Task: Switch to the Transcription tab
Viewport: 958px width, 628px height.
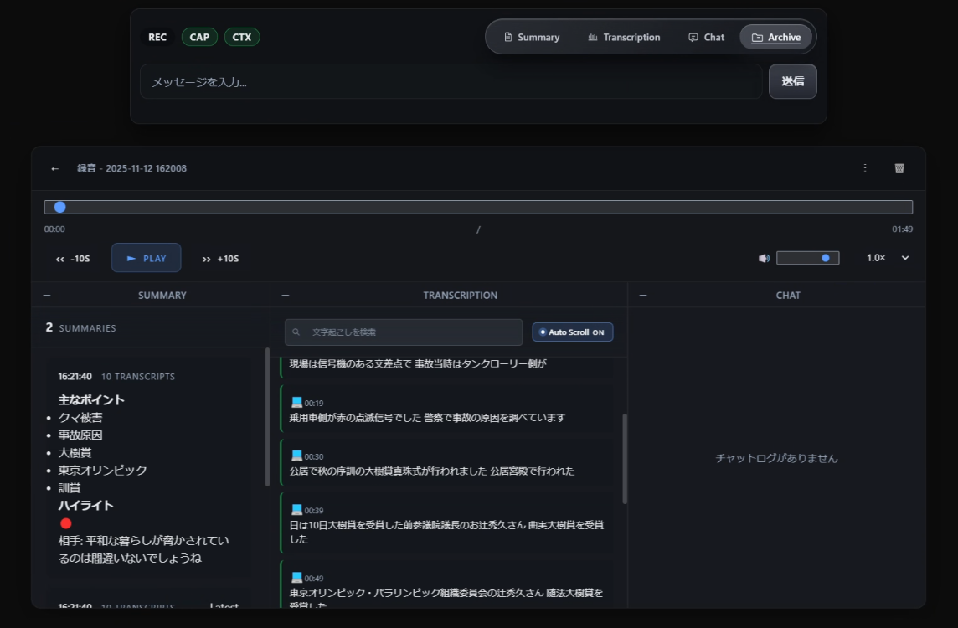Action: tap(624, 38)
